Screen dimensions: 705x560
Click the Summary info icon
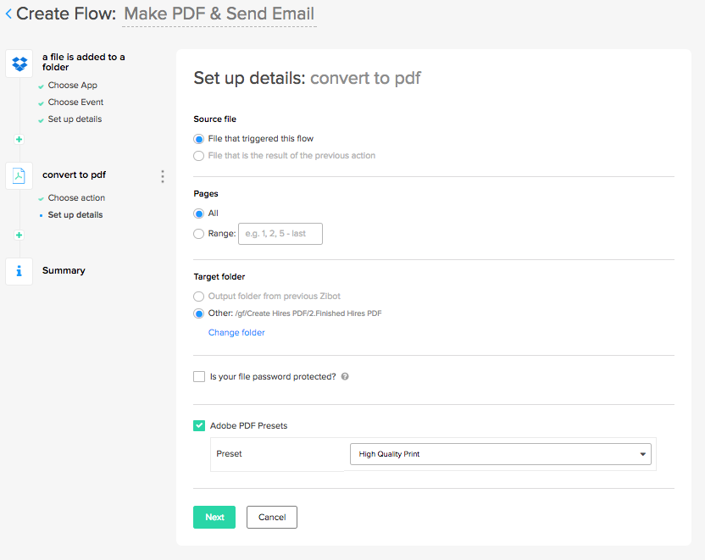coord(19,271)
